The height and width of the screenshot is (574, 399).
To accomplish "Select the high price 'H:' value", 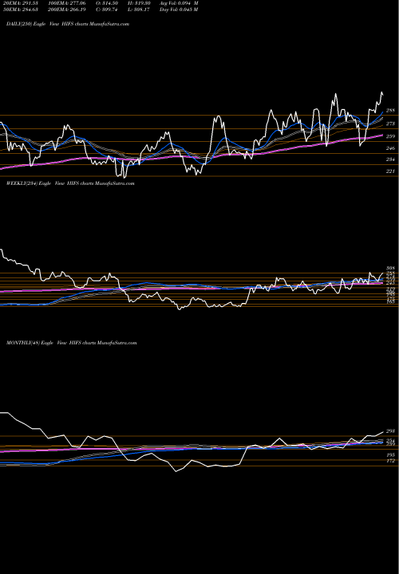I will pos(139,3).
